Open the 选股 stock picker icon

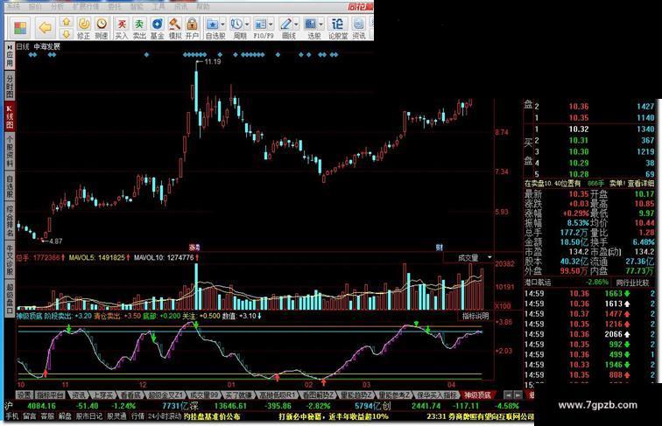(311, 28)
